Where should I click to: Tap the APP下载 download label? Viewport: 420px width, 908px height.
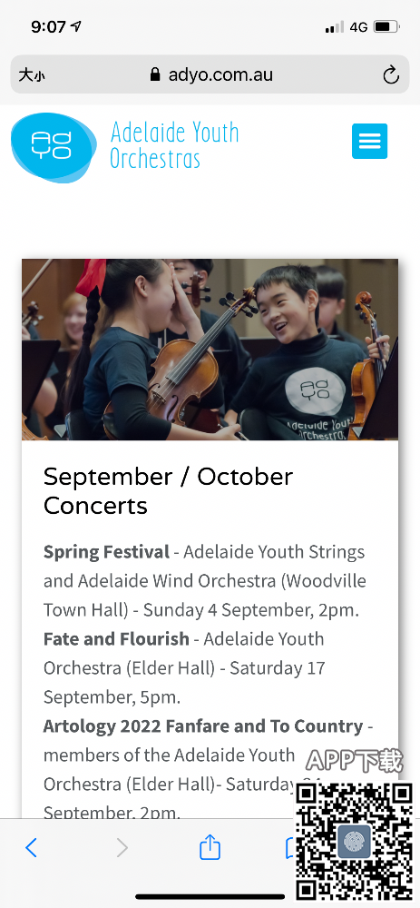pos(354,762)
